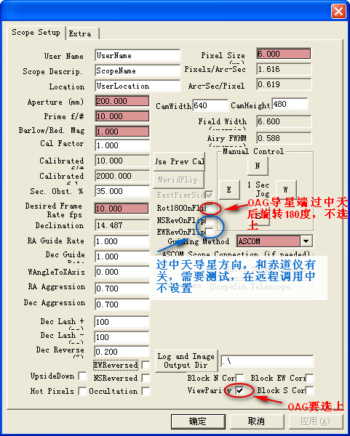The width and height of the screenshot is (350, 436).
Task: Uncheck the ViewParity checkbox
Action: click(x=239, y=391)
